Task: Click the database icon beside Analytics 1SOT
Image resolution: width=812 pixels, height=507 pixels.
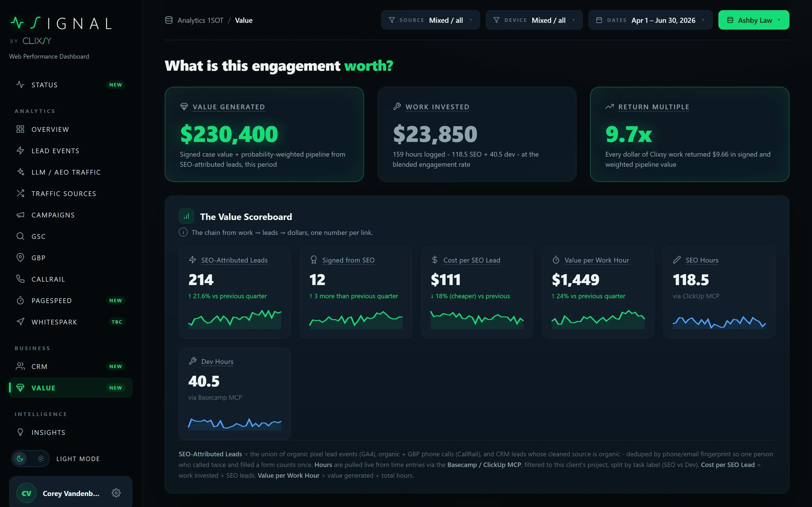Action: tap(169, 20)
